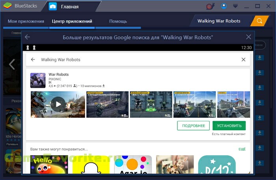Click the Есть платный контент notice
The height and width of the screenshot is (180, 276).
229,134
